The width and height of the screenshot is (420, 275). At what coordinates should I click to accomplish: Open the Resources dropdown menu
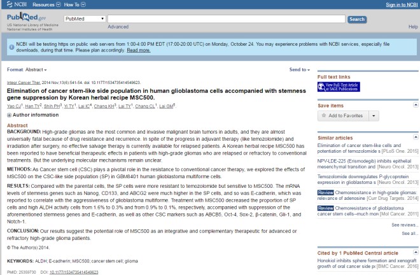coord(46,4)
